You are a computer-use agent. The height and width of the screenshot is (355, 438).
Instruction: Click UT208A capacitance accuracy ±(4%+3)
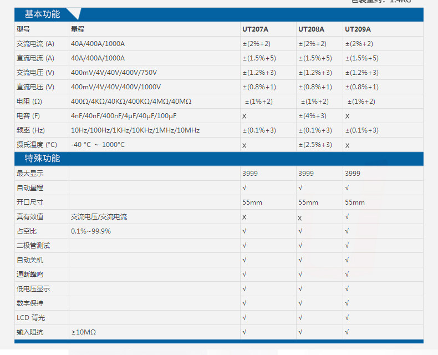313,116
